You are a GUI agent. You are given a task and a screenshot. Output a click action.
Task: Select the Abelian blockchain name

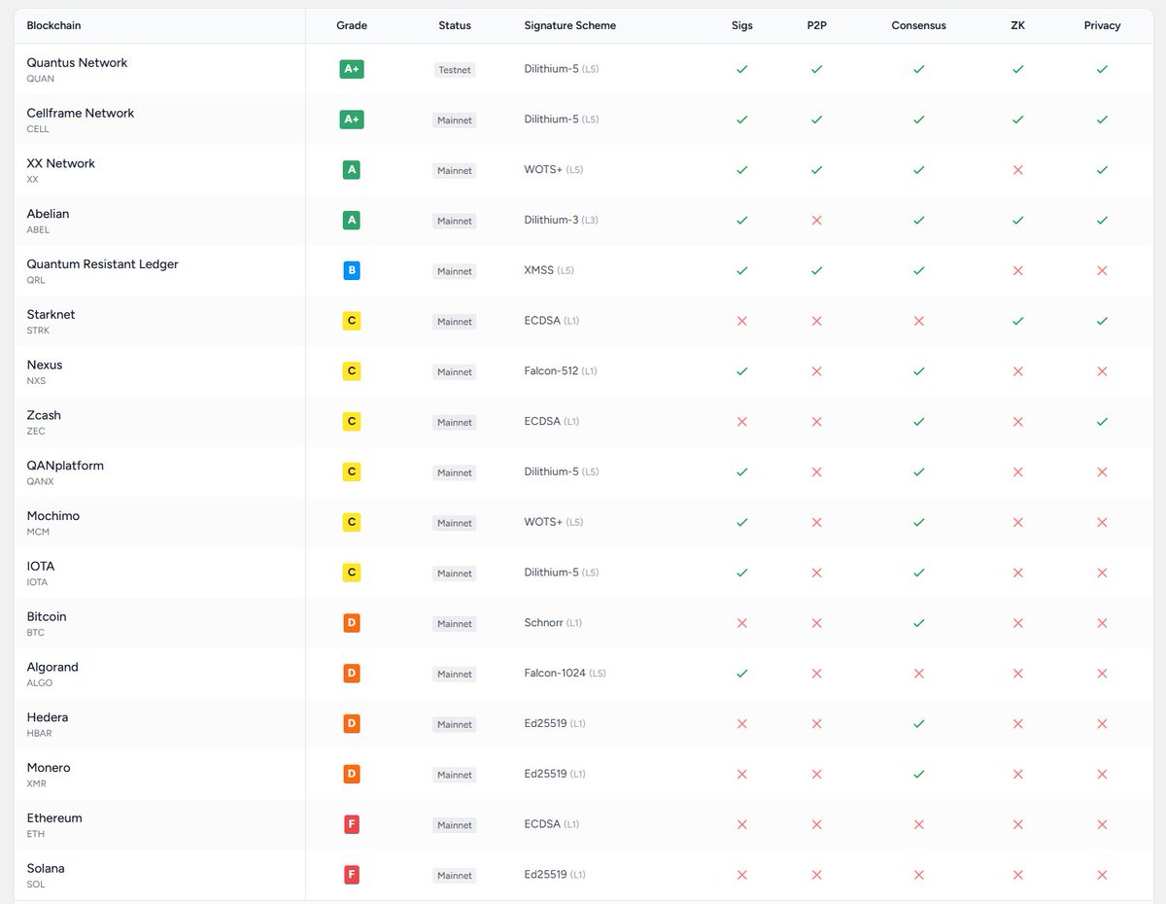48,214
